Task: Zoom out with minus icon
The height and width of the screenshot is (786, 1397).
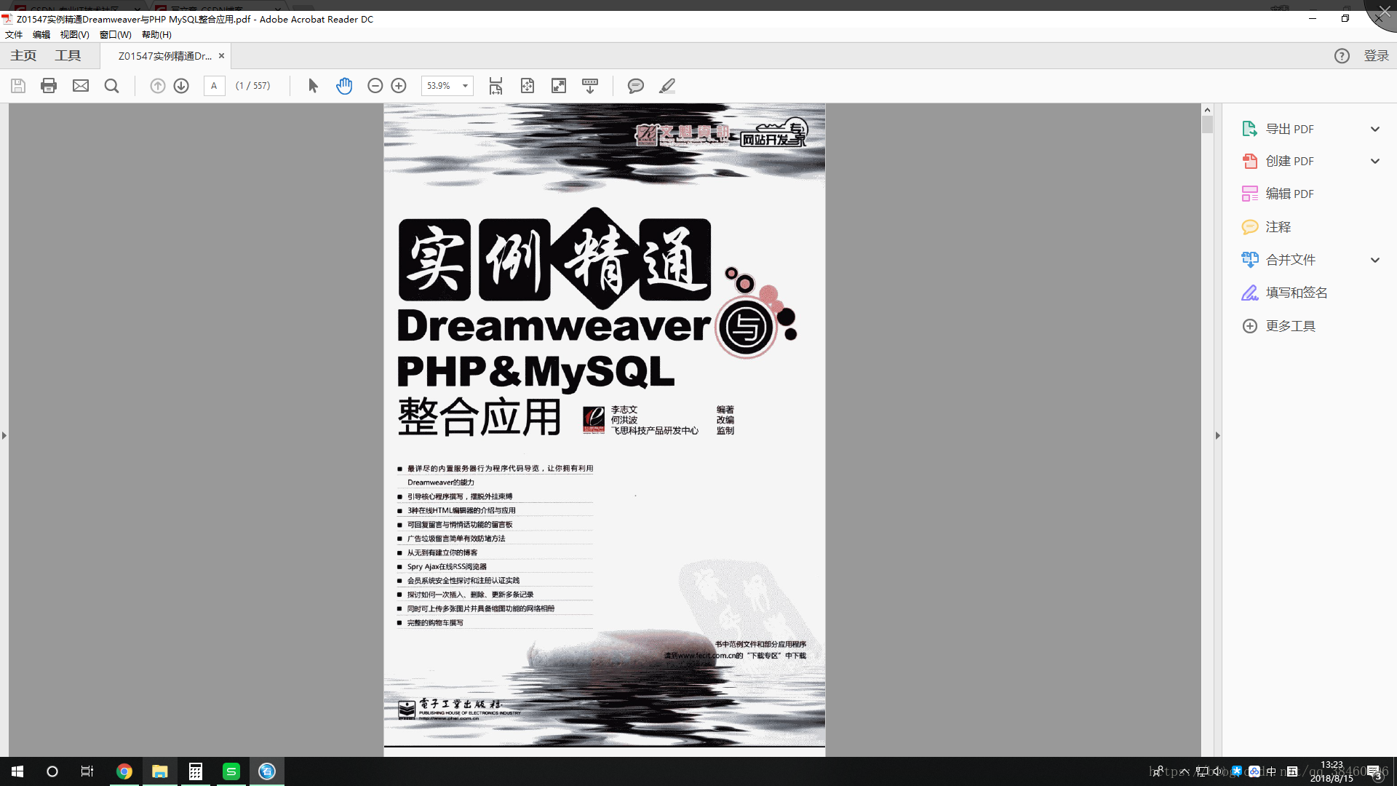Action: 375,86
